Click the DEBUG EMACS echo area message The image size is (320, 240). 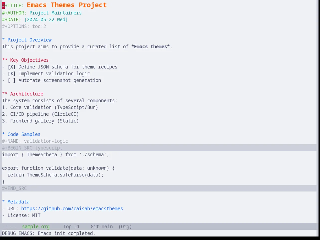(x=49, y=233)
